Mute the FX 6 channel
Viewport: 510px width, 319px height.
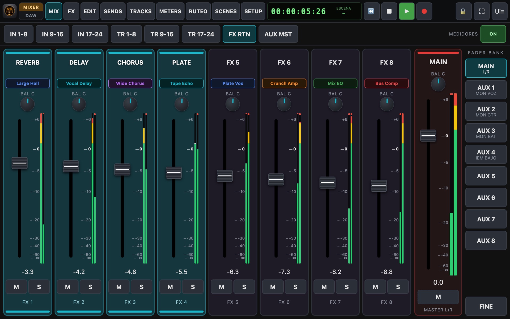pos(273,287)
